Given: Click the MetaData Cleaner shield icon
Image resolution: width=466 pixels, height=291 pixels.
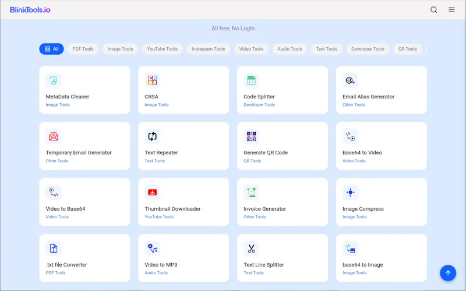Looking at the screenshot, I should [54, 80].
